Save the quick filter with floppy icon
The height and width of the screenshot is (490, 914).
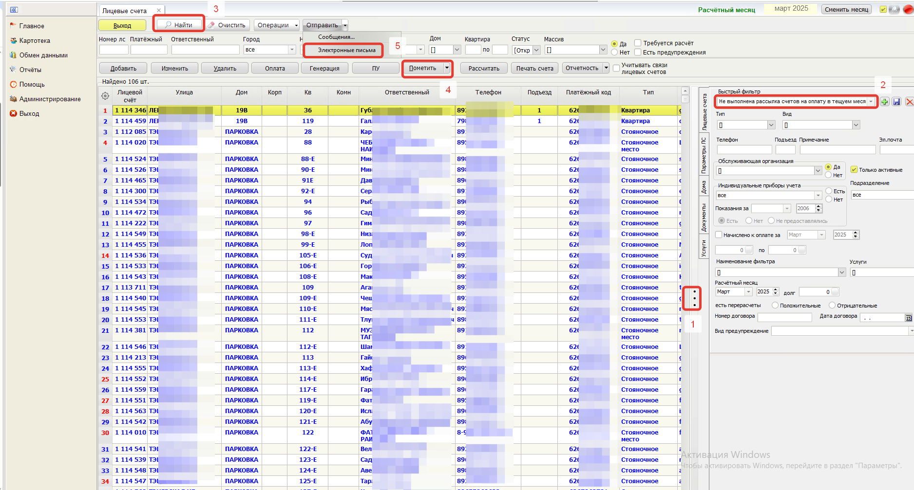[x=896, y=102]
